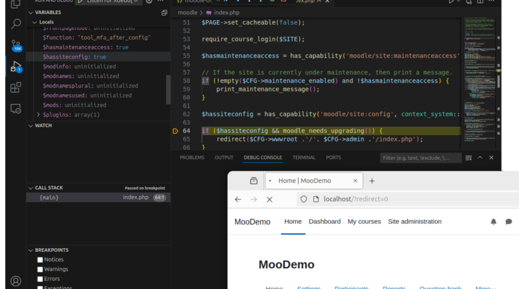519x289 pixels.
Task: Maximize the bottom panel with chevron icon
Action: pyautogui.click(x=480, y=158)
